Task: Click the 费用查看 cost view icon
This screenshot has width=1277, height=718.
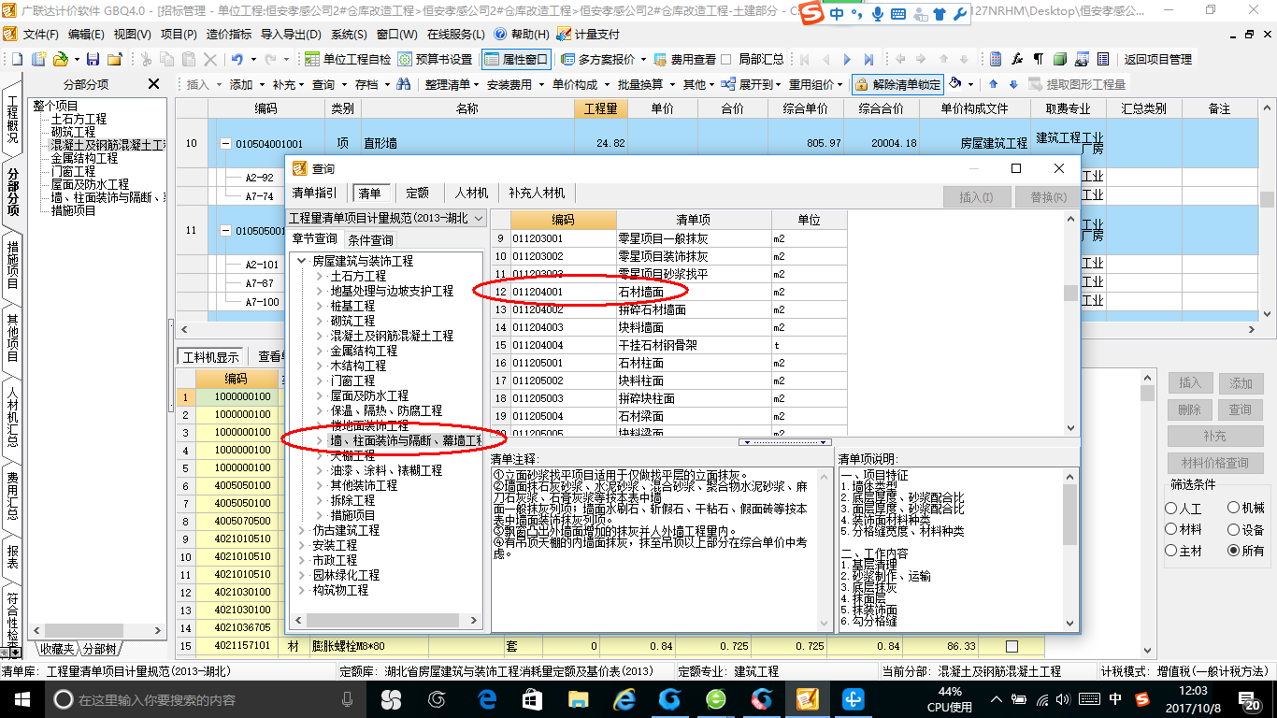Action: point(661,59)
